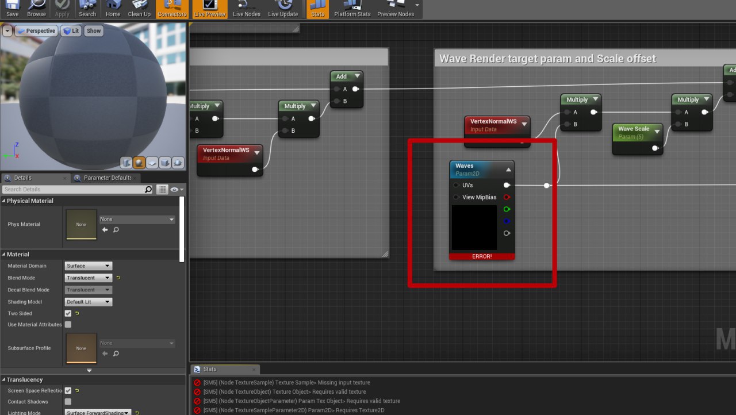Set preview mesh to plane shape
The image size is (736, 415).
152,163
